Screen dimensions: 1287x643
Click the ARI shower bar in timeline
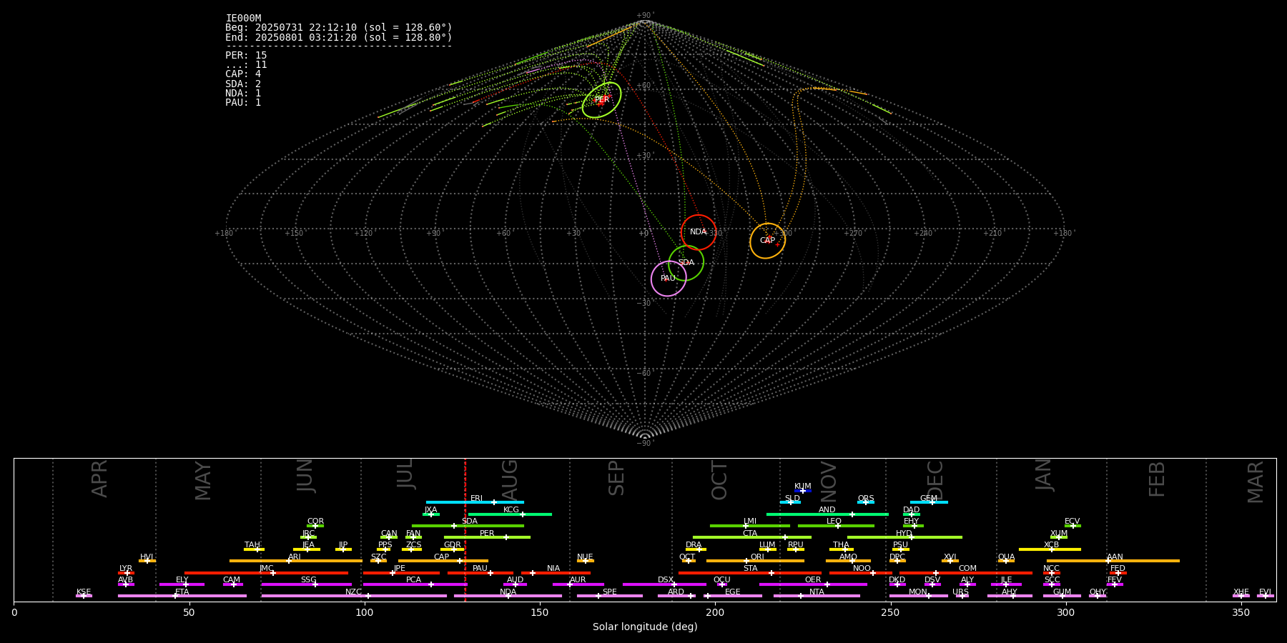[x=296, y=561]
